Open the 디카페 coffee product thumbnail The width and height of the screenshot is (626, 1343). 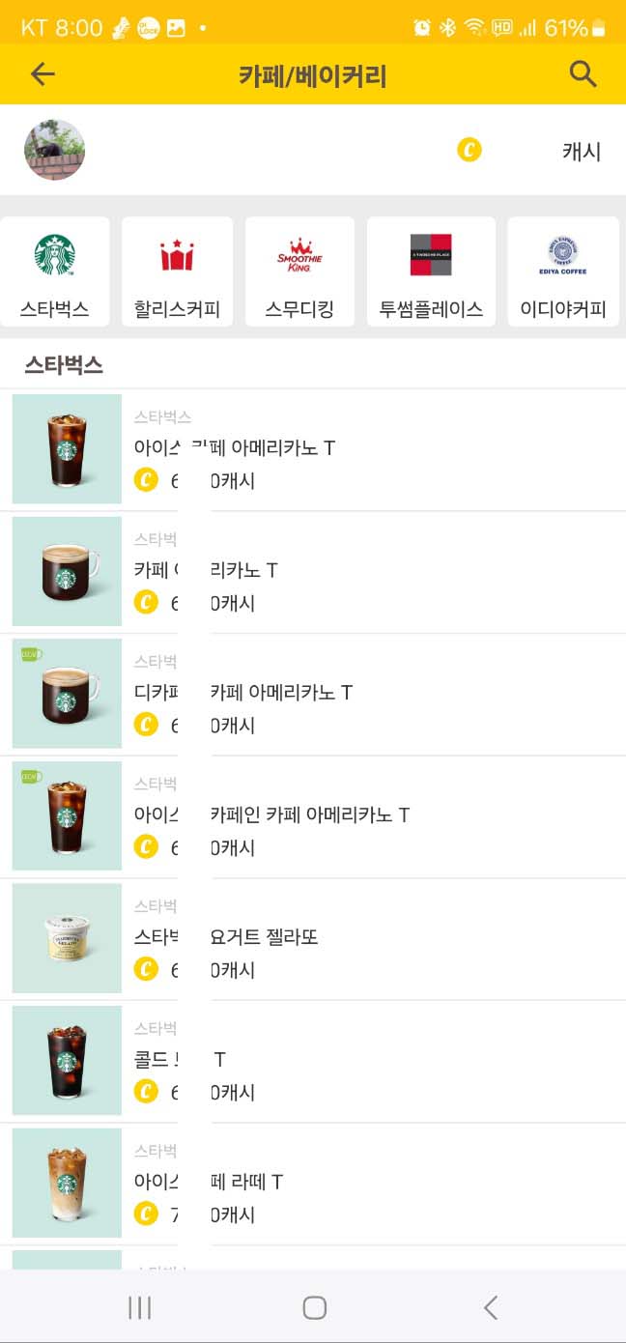click(x=65, y=693)
